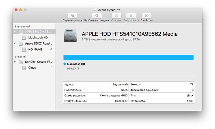Viewport: 215px width, 129px height.
Task: Click the Статус S.M.A.R.T.: label
Action: [76, 101]
